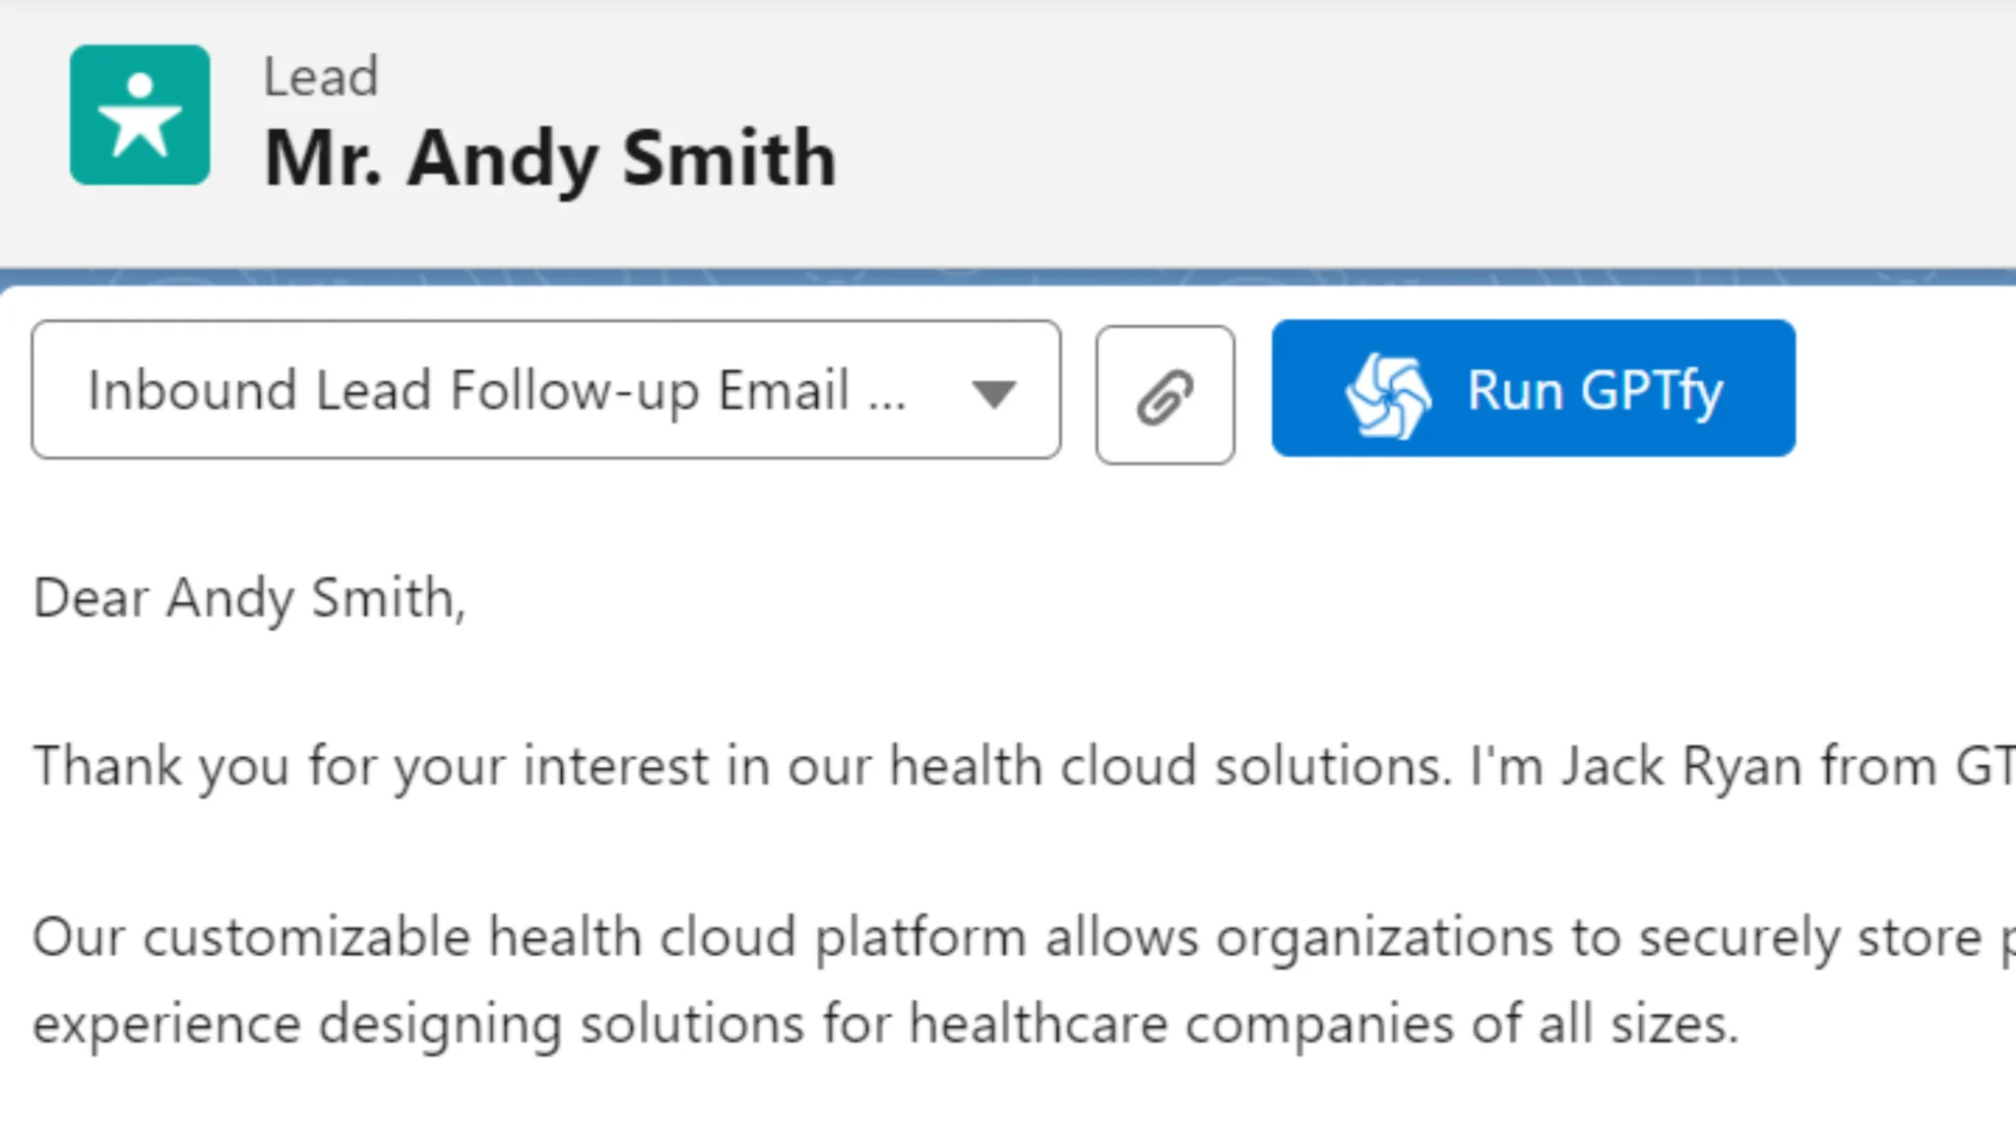Image resolution: width=2016 pixels, height=1134 pixels.
Task: Click the blue divider band under header
Action: (1008, 277)
